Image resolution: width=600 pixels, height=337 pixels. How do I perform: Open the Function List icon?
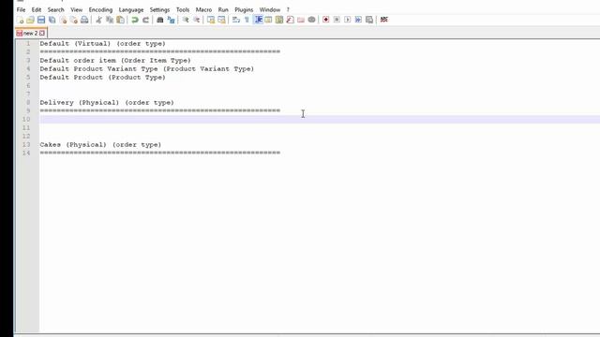pos(290,20)
